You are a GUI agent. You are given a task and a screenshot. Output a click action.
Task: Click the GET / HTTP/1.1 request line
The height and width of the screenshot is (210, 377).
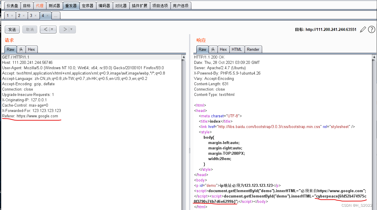(x=16, y=57)
